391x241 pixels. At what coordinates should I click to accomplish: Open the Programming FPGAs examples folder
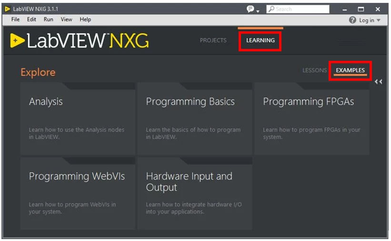click(x=312, y=119)
